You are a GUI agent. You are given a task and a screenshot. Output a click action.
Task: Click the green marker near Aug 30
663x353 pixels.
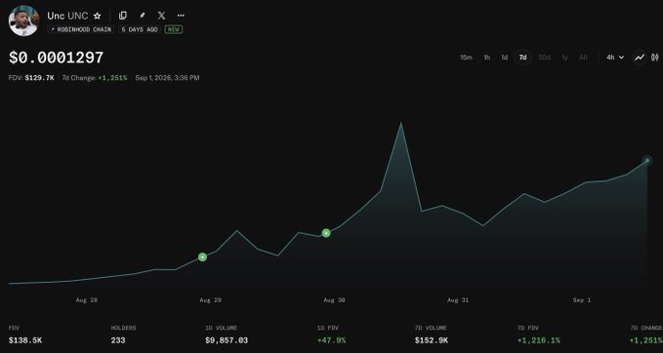click(326, 233)
